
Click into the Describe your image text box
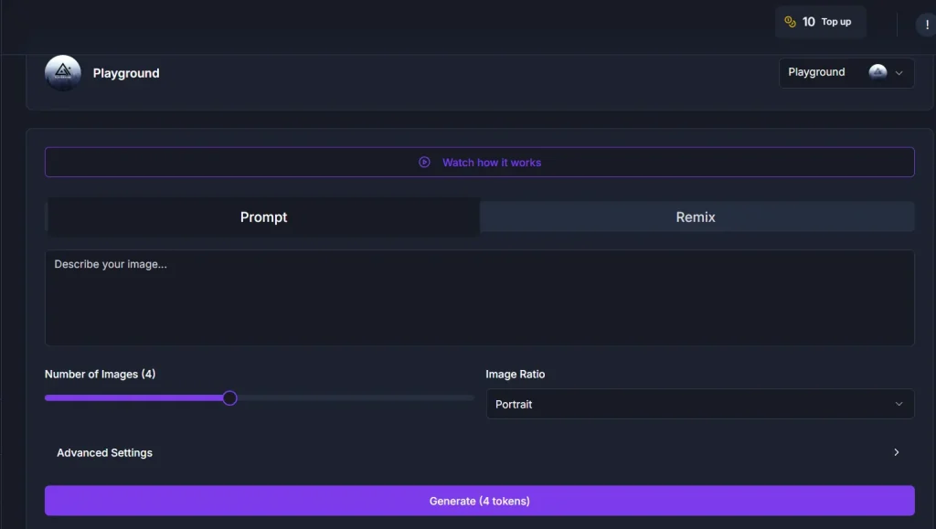point(479,298)
